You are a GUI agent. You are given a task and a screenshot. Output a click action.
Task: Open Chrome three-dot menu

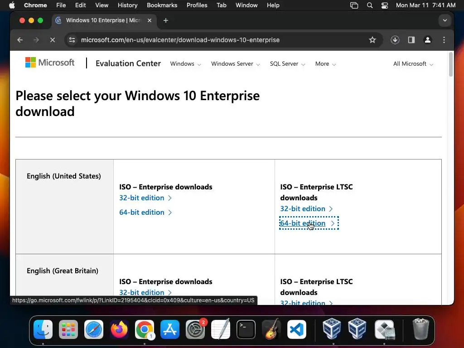(x=444, y=40)
